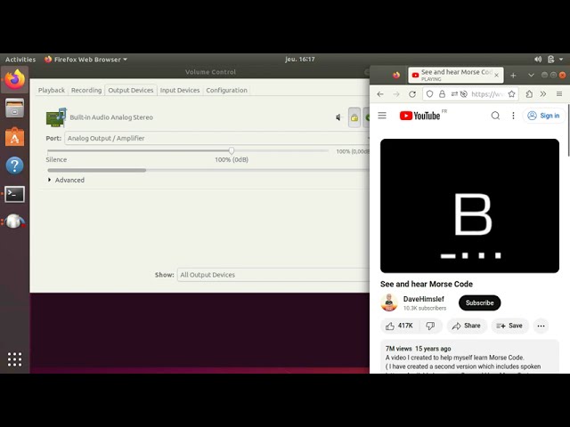Open more actions ellipsis under video
The width and height of the screenshot is (570, 427).
tap(541, 326)
